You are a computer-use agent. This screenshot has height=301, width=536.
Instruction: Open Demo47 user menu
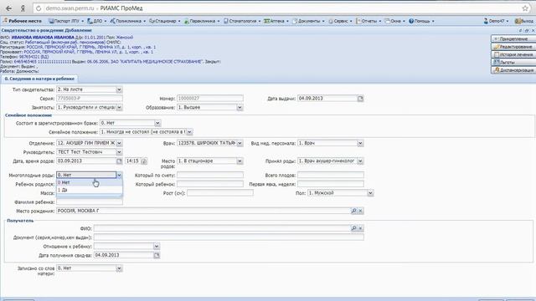coord(496,21)
